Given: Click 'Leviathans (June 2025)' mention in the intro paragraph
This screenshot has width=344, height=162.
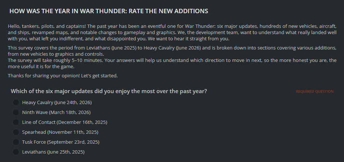Looking at the screenshot, I should coord(112,48).
